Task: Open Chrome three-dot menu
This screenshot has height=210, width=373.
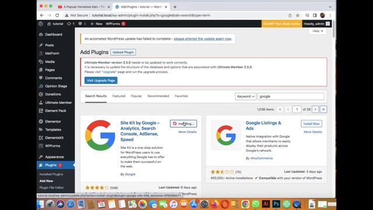Action: point(330,15)
